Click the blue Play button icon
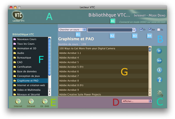 pyautogui.click(x=159, y=51)
